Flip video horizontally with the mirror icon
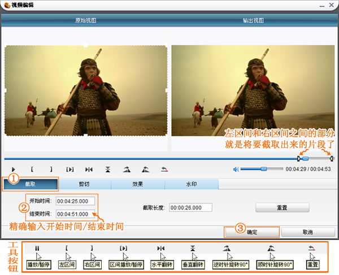 click(x=89, y=169)
